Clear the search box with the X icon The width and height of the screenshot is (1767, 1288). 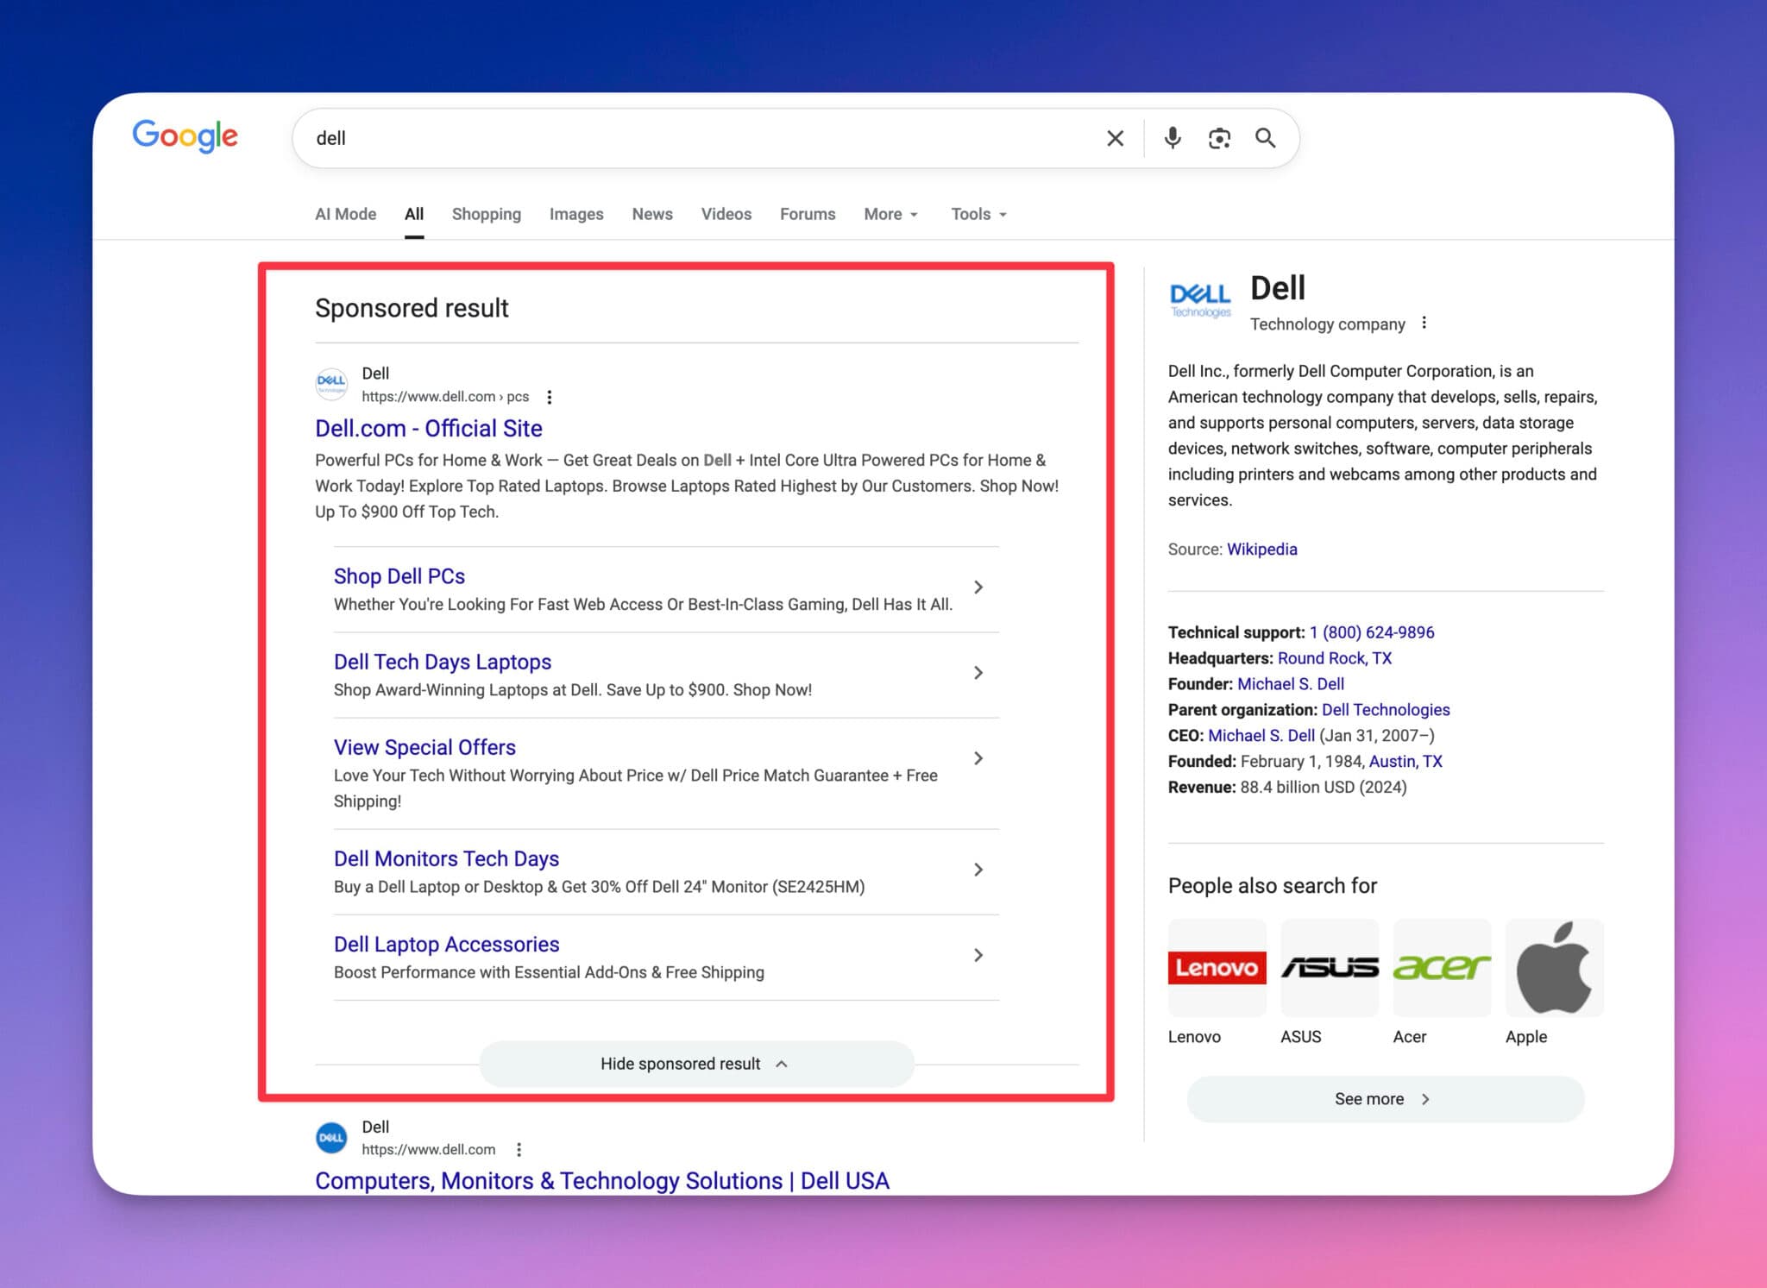[1114, 138]
